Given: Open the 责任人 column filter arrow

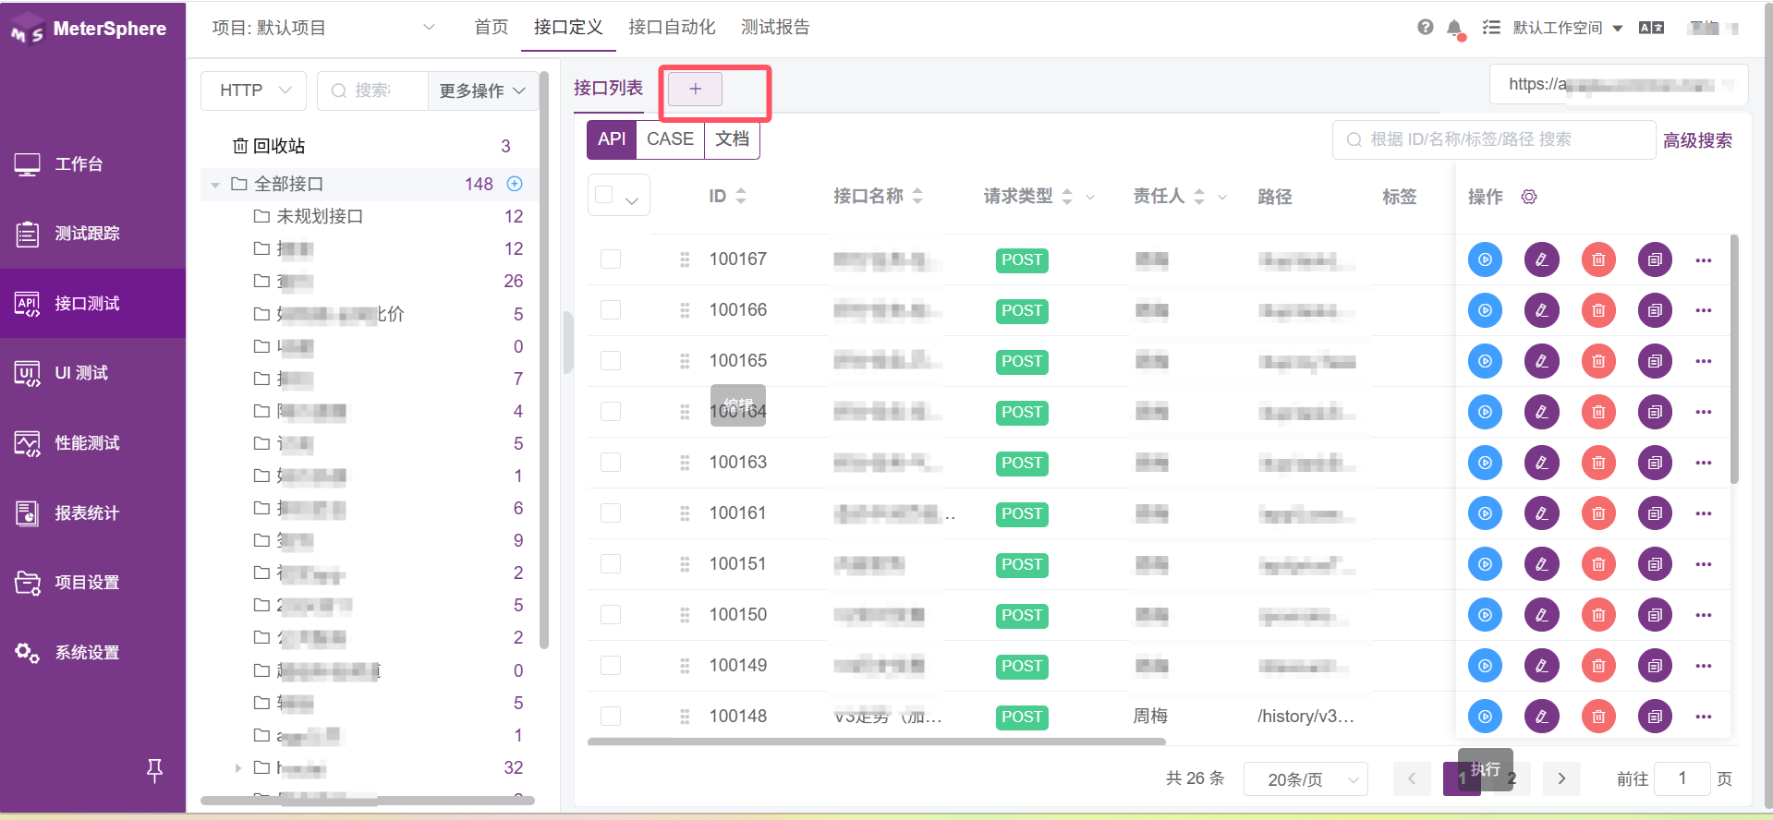Looking at the screenshot, I should pyautogui.click(x=1222, y=197).
